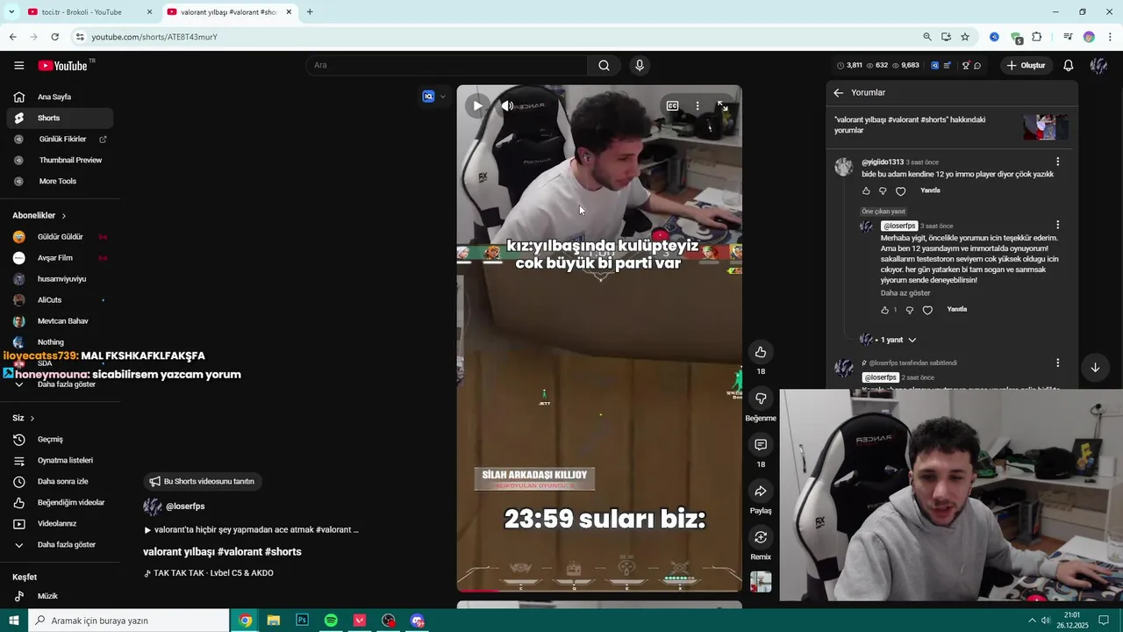Open the YouTube hamburger guide menu
The width and height of the screenshot is (1123, 632).
[18, 65]
